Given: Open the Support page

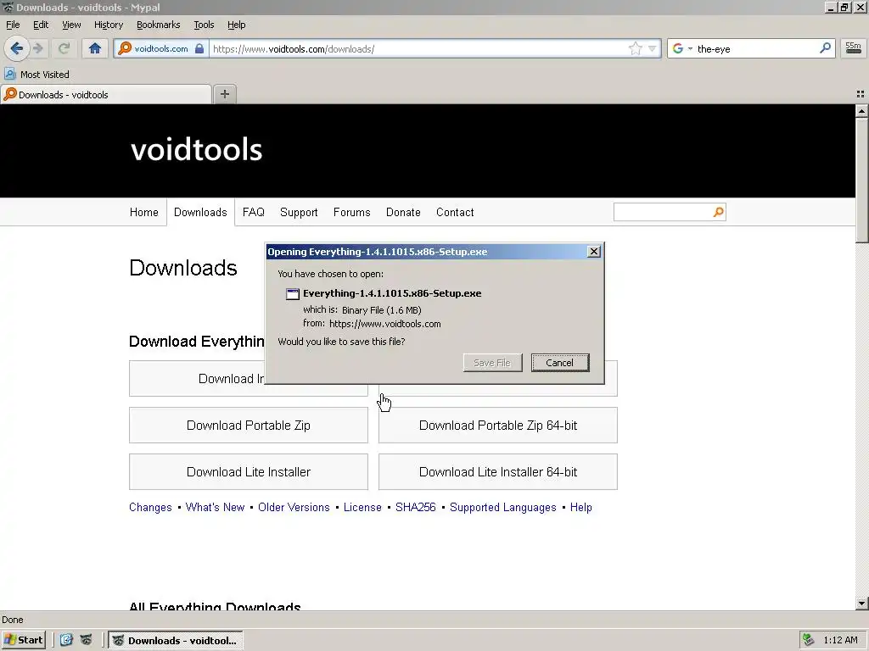Looking at the screenshot, I should [299, 213].
